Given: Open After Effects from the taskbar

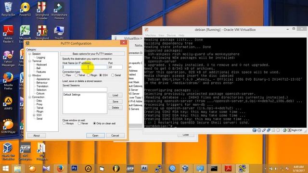Looking at the screenshot, I should point(144,168).
